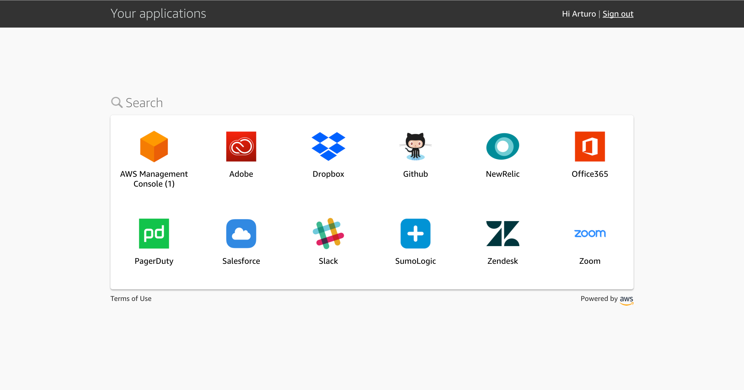
Task: Launch the Adobe Creative Cloud icon
Action: [241, 146]
